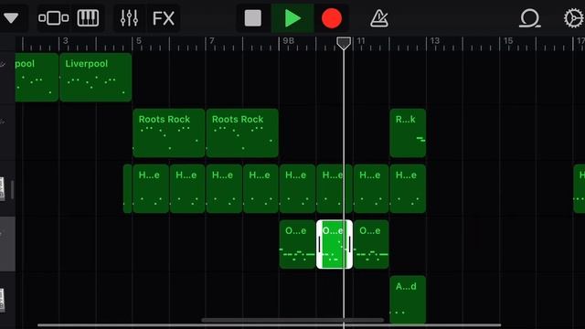This screenshot has height=329, width=585.
Task: Start playback with the green Play button
Action: [x=292, y=18]
